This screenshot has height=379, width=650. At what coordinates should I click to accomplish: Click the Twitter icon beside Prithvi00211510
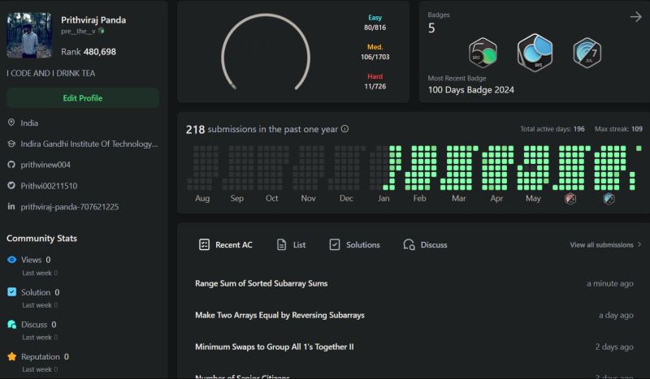click(11, 186)
